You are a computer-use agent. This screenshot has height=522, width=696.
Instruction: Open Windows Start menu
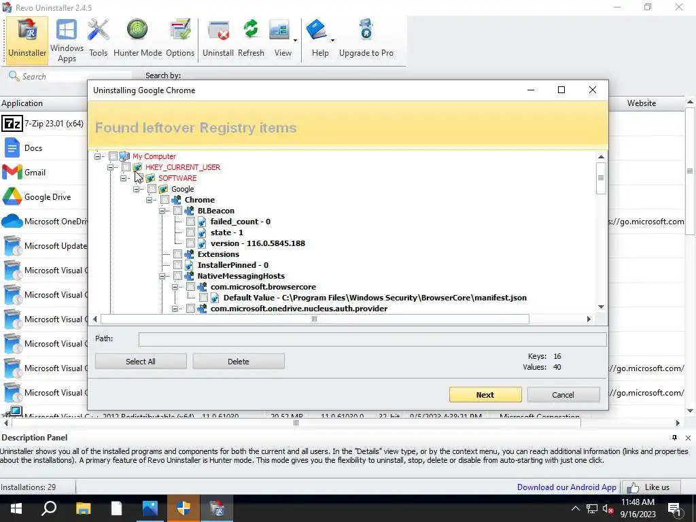[x=16, y=508]
